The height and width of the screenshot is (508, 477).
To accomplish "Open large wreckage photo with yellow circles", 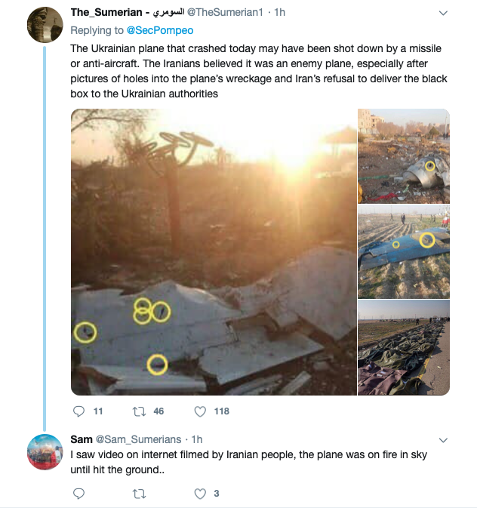I will pyautogui.click(x=213, y=252).
